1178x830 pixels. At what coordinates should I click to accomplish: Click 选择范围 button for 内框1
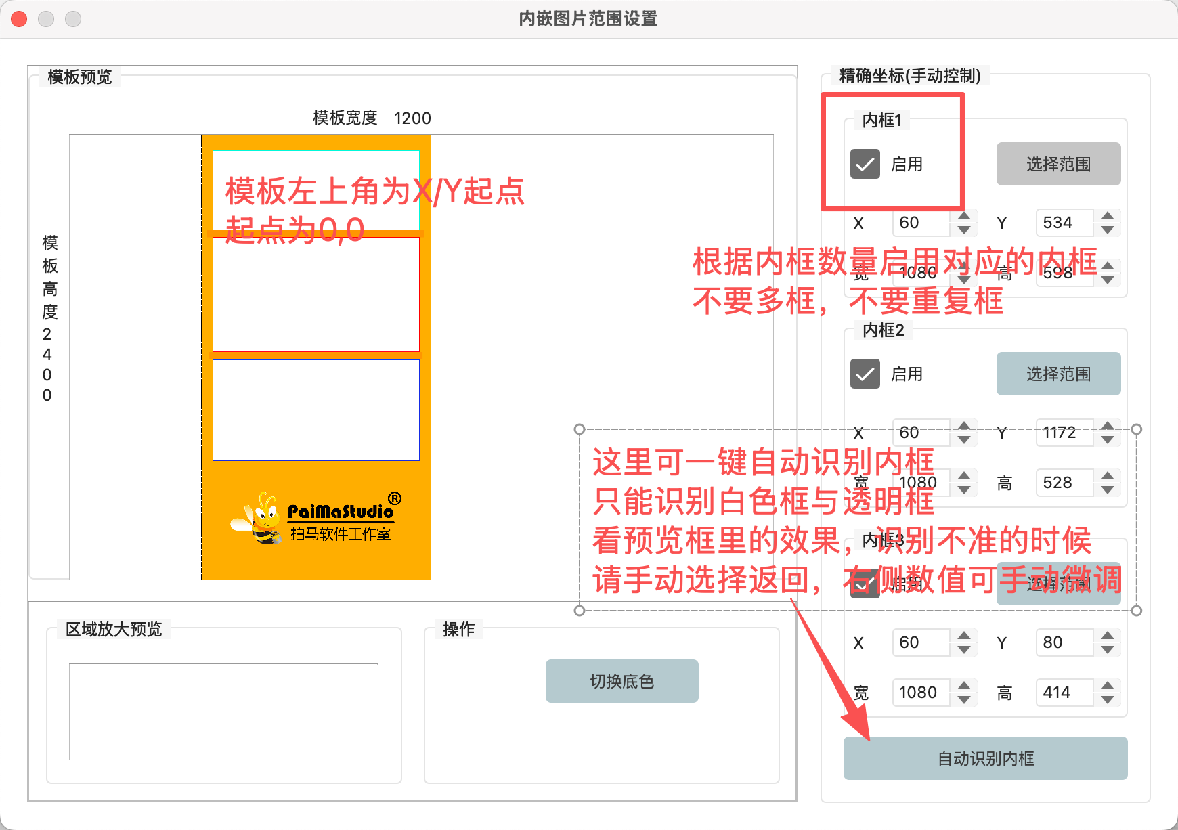[1058, 164]
